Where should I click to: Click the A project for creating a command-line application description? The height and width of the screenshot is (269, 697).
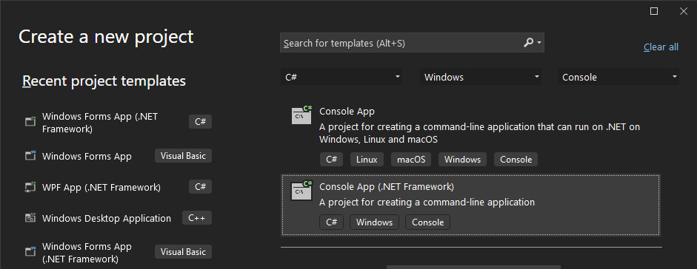click(427, 202)
